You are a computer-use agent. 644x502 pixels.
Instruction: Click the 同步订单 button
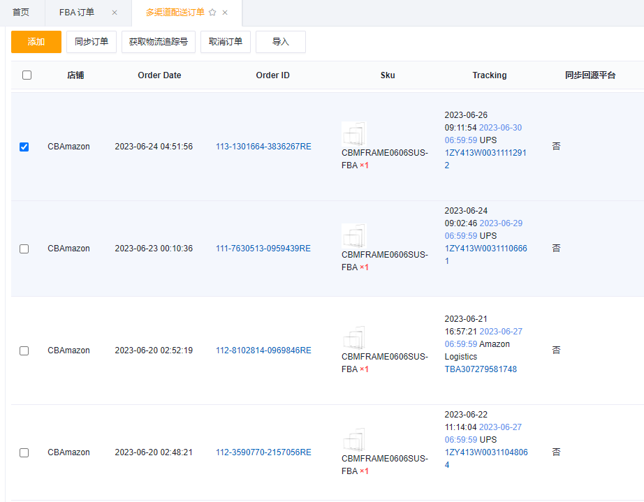click(x=92, y=42)
